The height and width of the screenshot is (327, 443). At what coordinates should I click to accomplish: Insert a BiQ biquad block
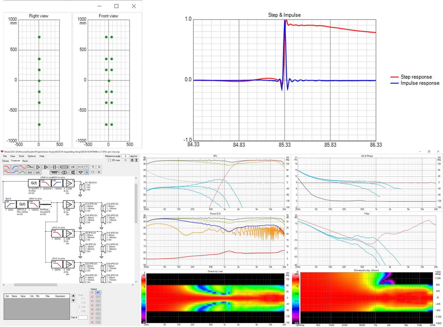pyautogui.click(x=30, y=172)
